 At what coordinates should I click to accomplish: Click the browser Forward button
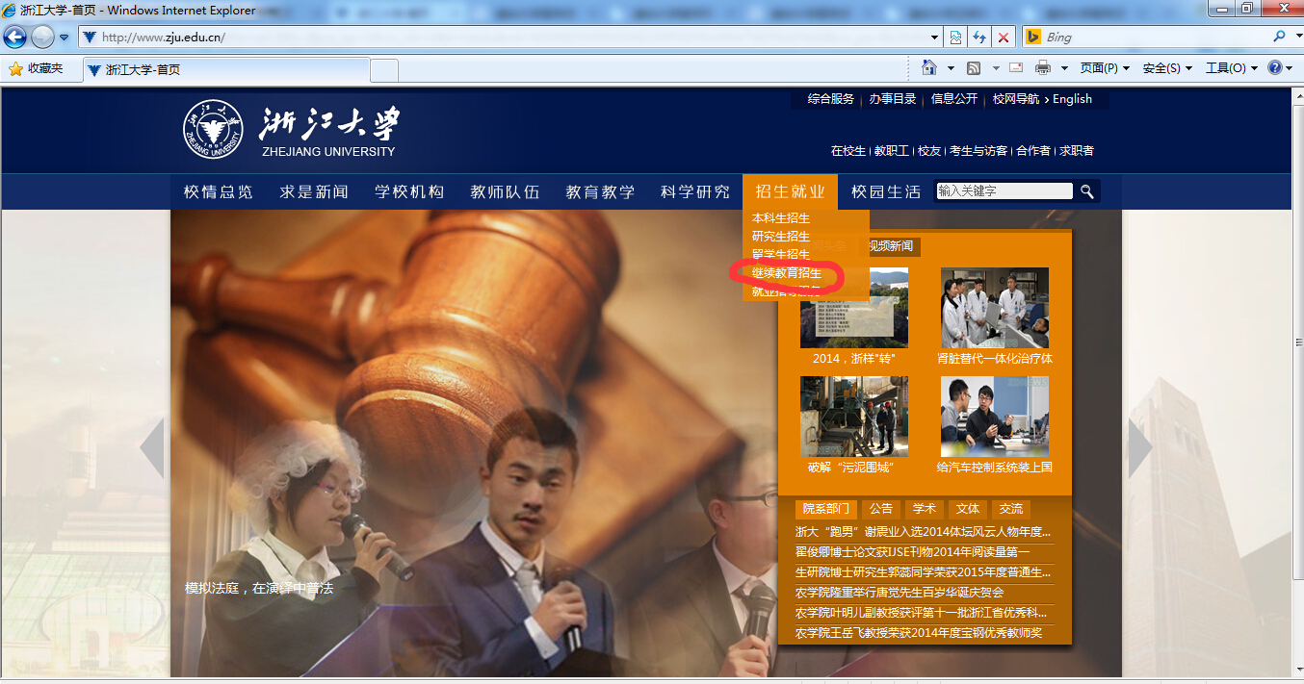pos(42,38)
